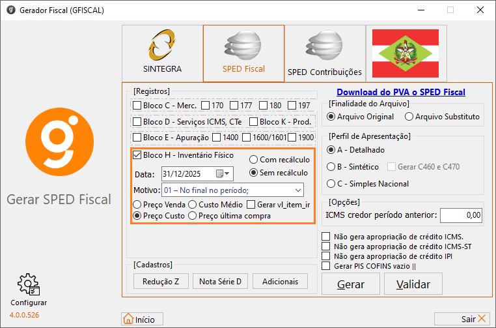The height and width of the screenshot is (328, 496).
Task: Uncheck Bloco H - Inventário Físico
Action: pos(137,155)
